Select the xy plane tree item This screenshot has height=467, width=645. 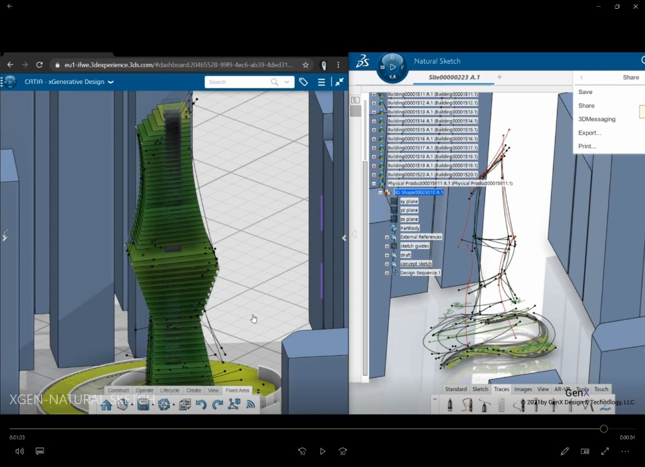coord(409,201)
